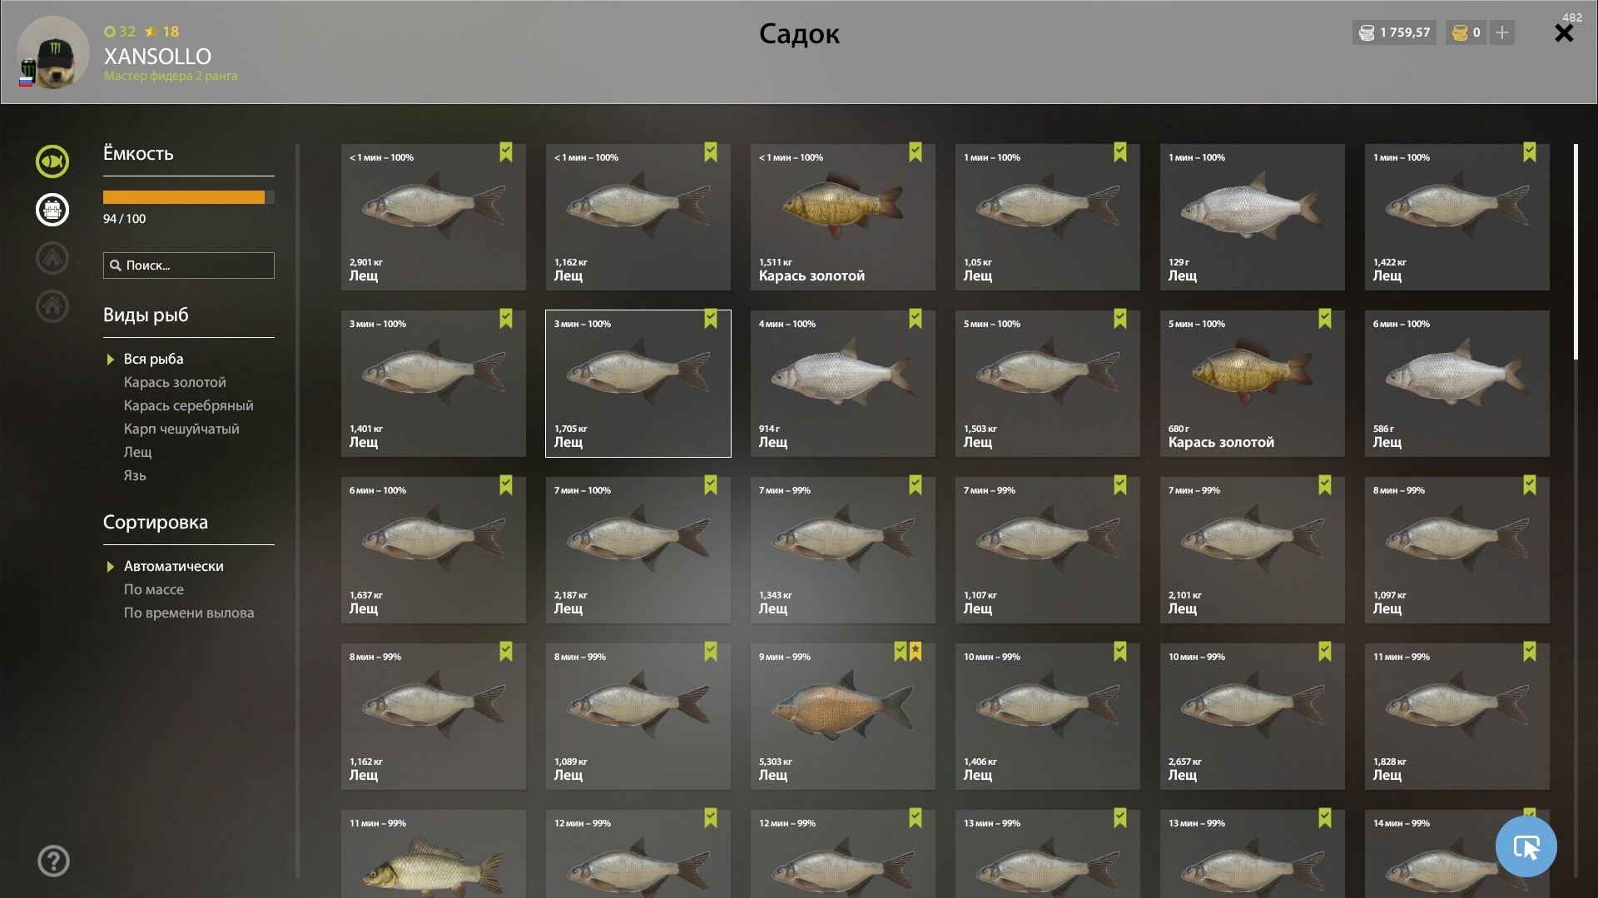Click the player name XANSOLLO
The width and height of the screenshot is (1598, 898).
pos(157,57)
